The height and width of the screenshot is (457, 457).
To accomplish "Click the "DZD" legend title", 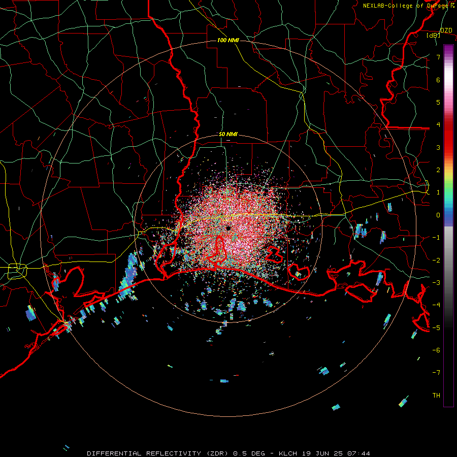I will click(446, 30).
